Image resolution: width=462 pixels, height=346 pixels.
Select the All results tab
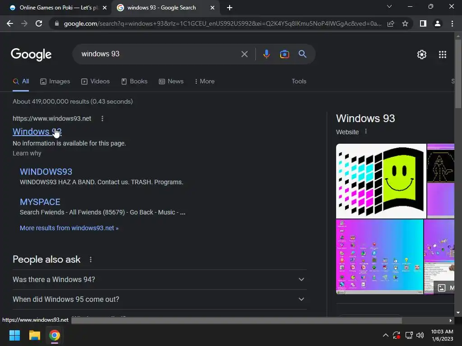(21, 81)
